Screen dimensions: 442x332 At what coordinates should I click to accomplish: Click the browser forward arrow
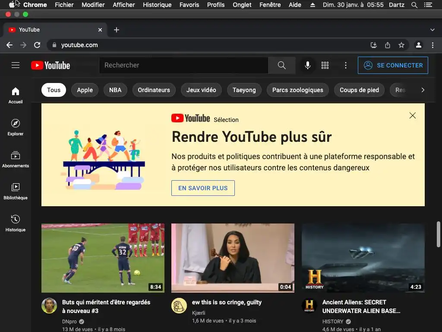click(x=23, y=45)
